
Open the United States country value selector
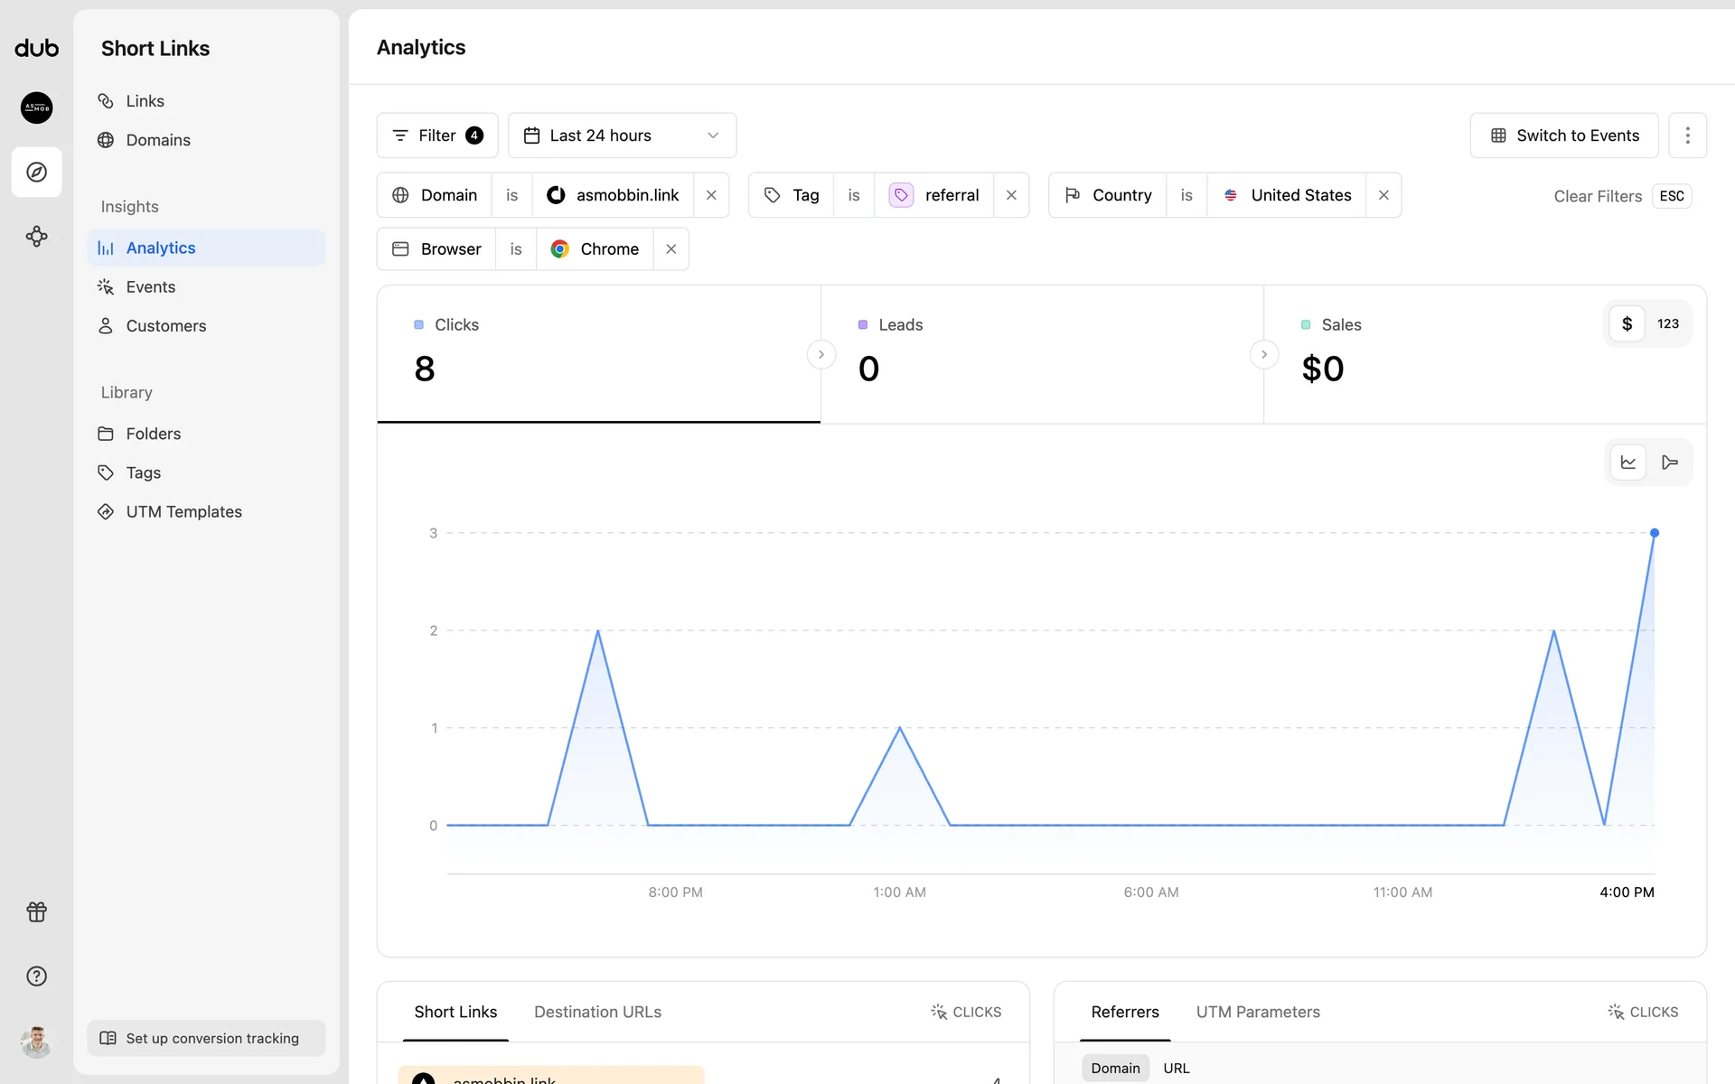click(x=1287, y=195)
